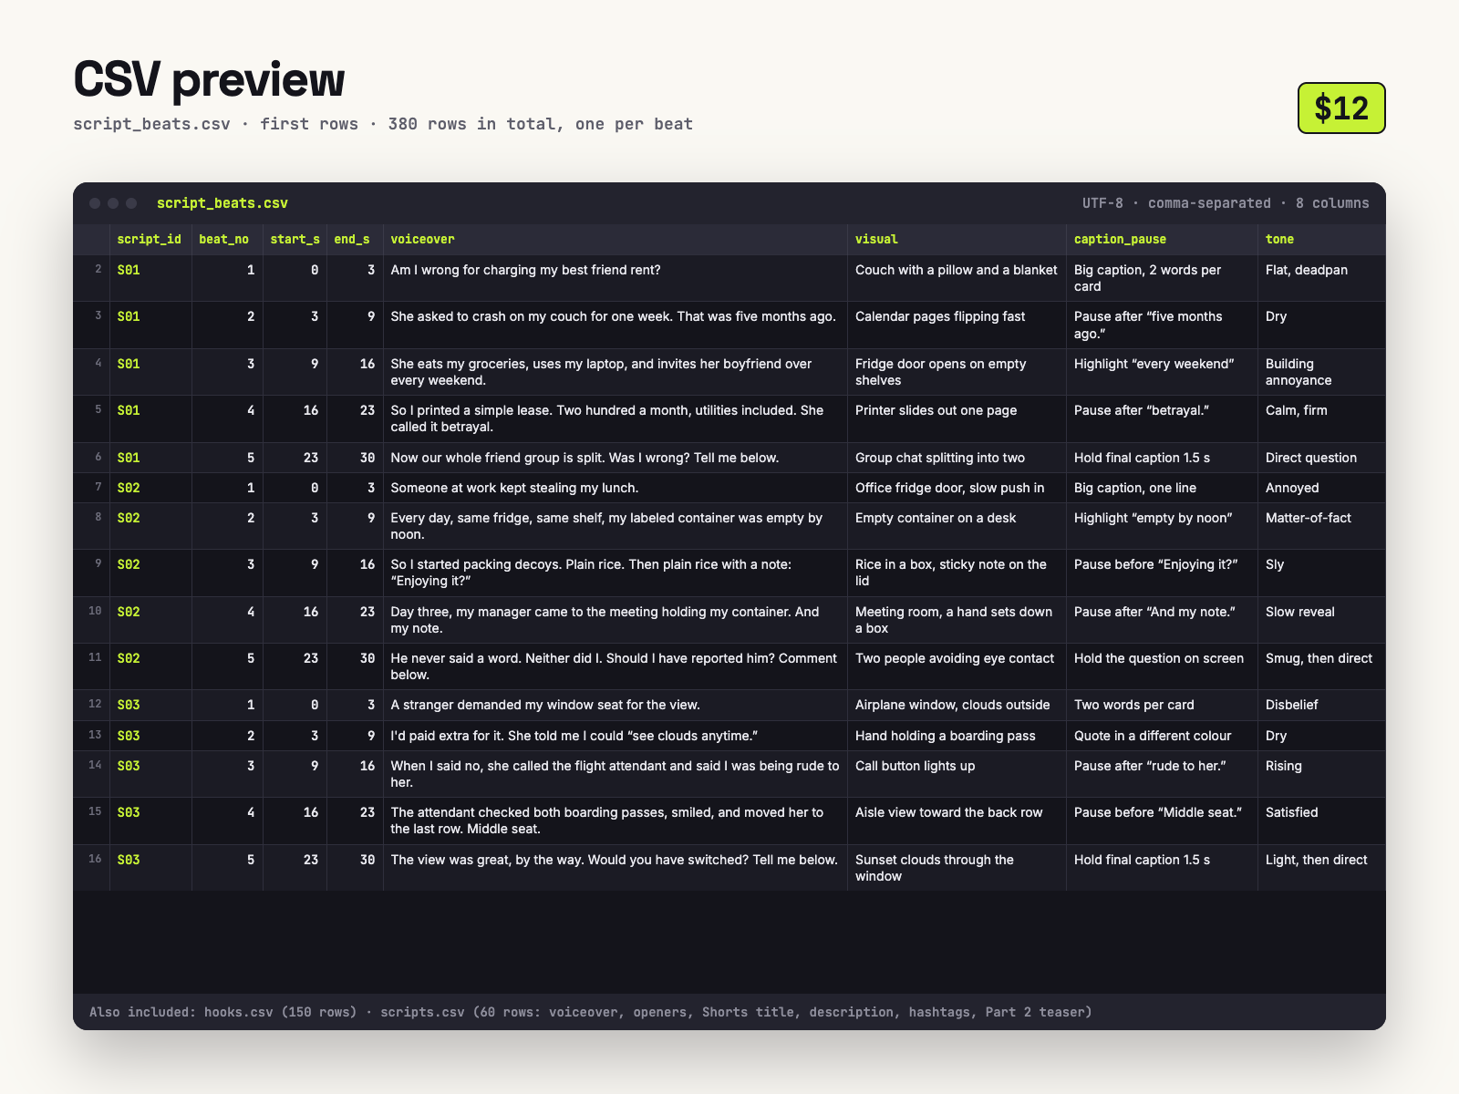
Task: Click the script_beats.csv file name in the title bar
Action: pyautogui.click(x=222, y=203)
